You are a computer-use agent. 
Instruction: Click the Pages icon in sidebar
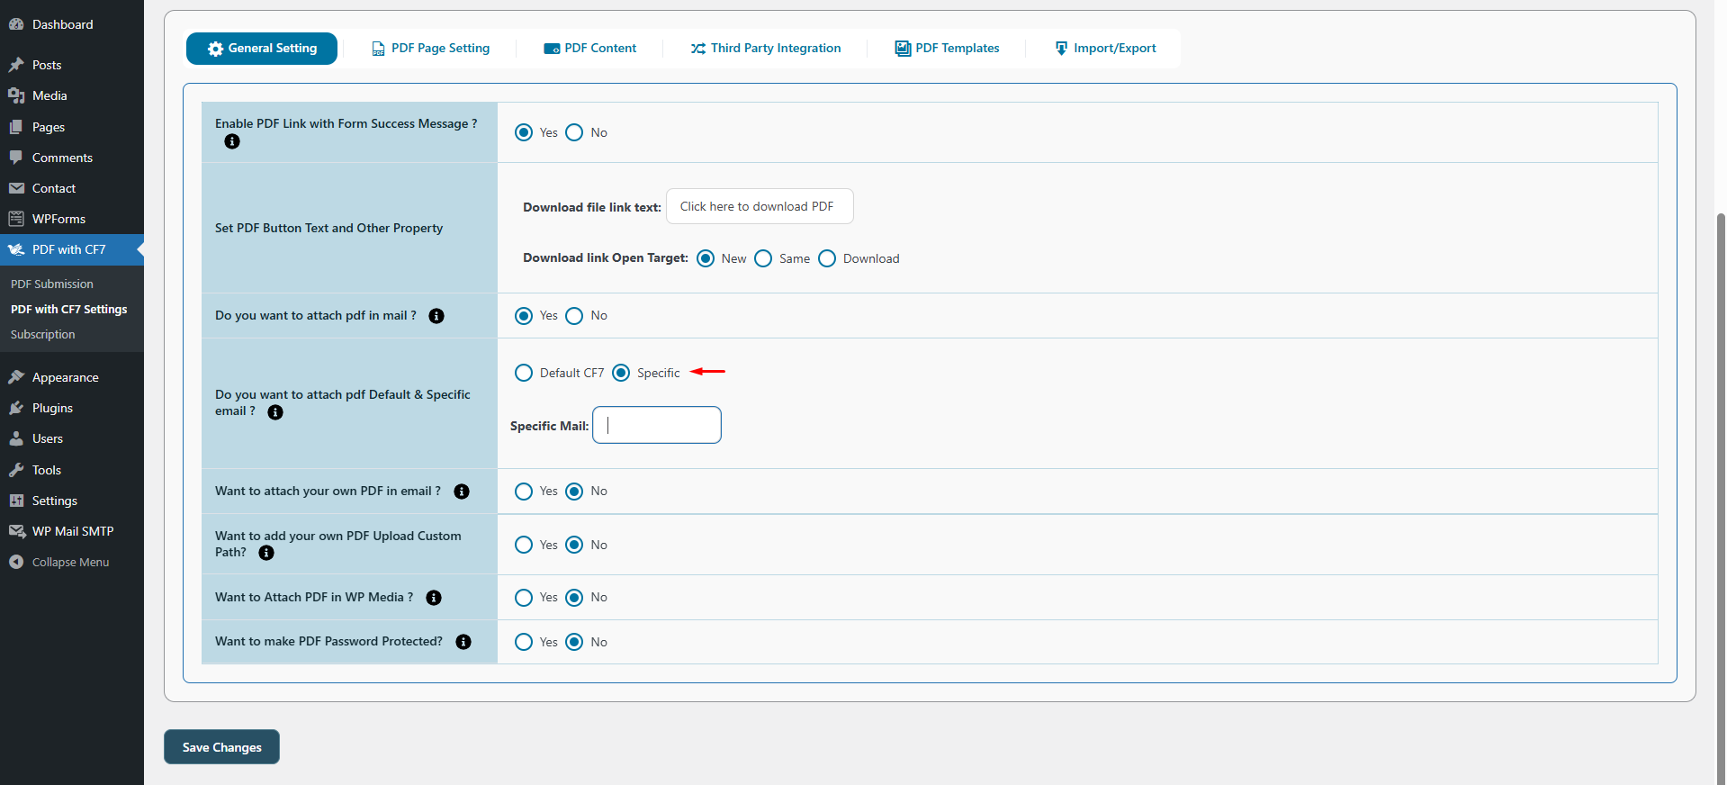(x=16, y=127)
